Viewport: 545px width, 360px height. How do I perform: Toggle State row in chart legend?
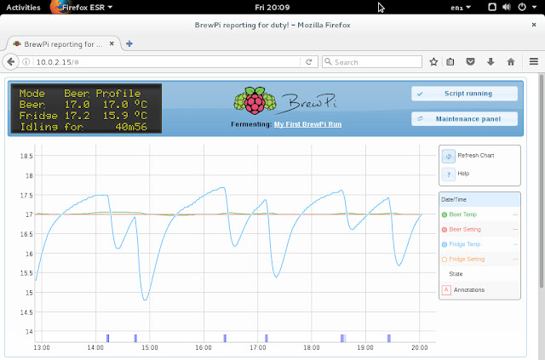[479, 274]
